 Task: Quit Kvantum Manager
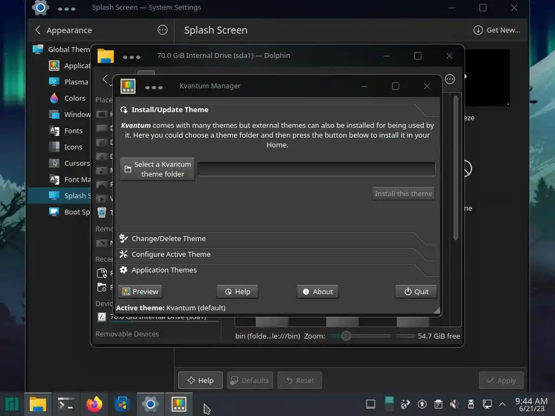click(416, 291)
